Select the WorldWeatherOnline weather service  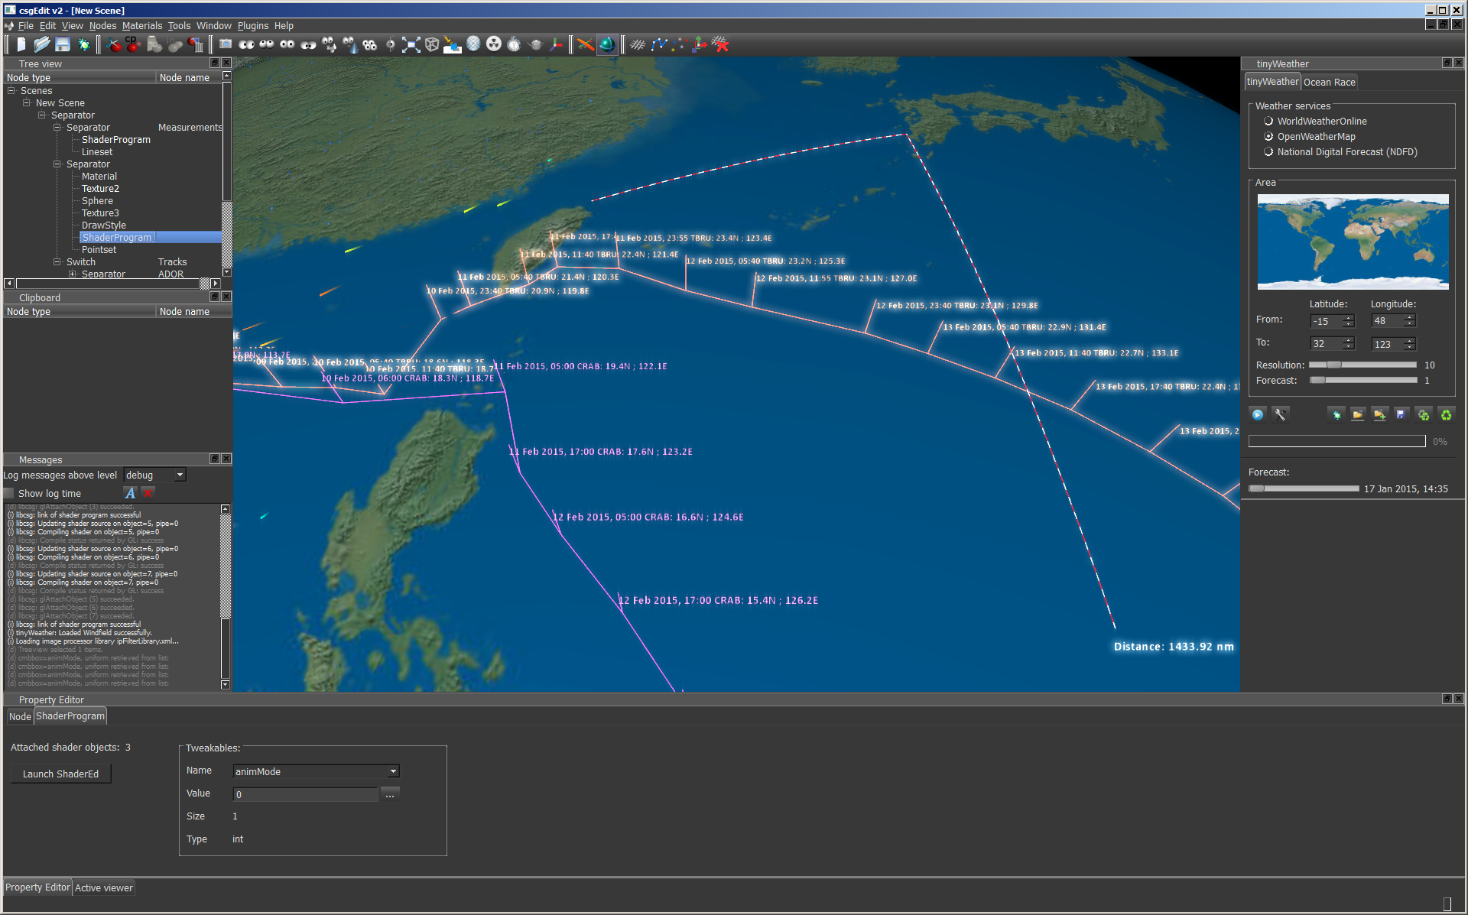(1269, 122)
